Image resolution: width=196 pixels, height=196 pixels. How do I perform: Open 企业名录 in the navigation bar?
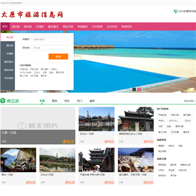tap(112, 27)
